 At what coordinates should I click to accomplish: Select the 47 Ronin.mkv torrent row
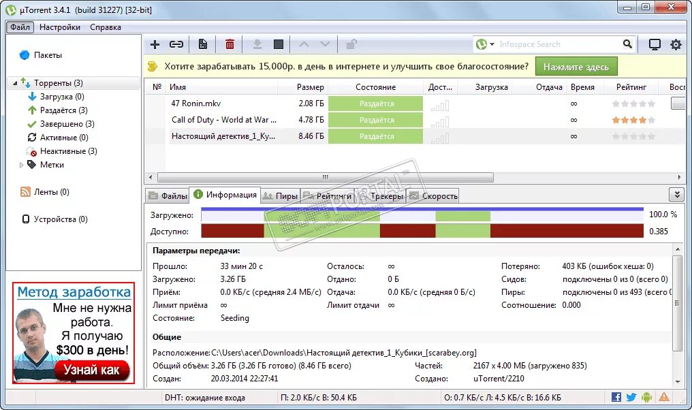(x=415, y=104)
